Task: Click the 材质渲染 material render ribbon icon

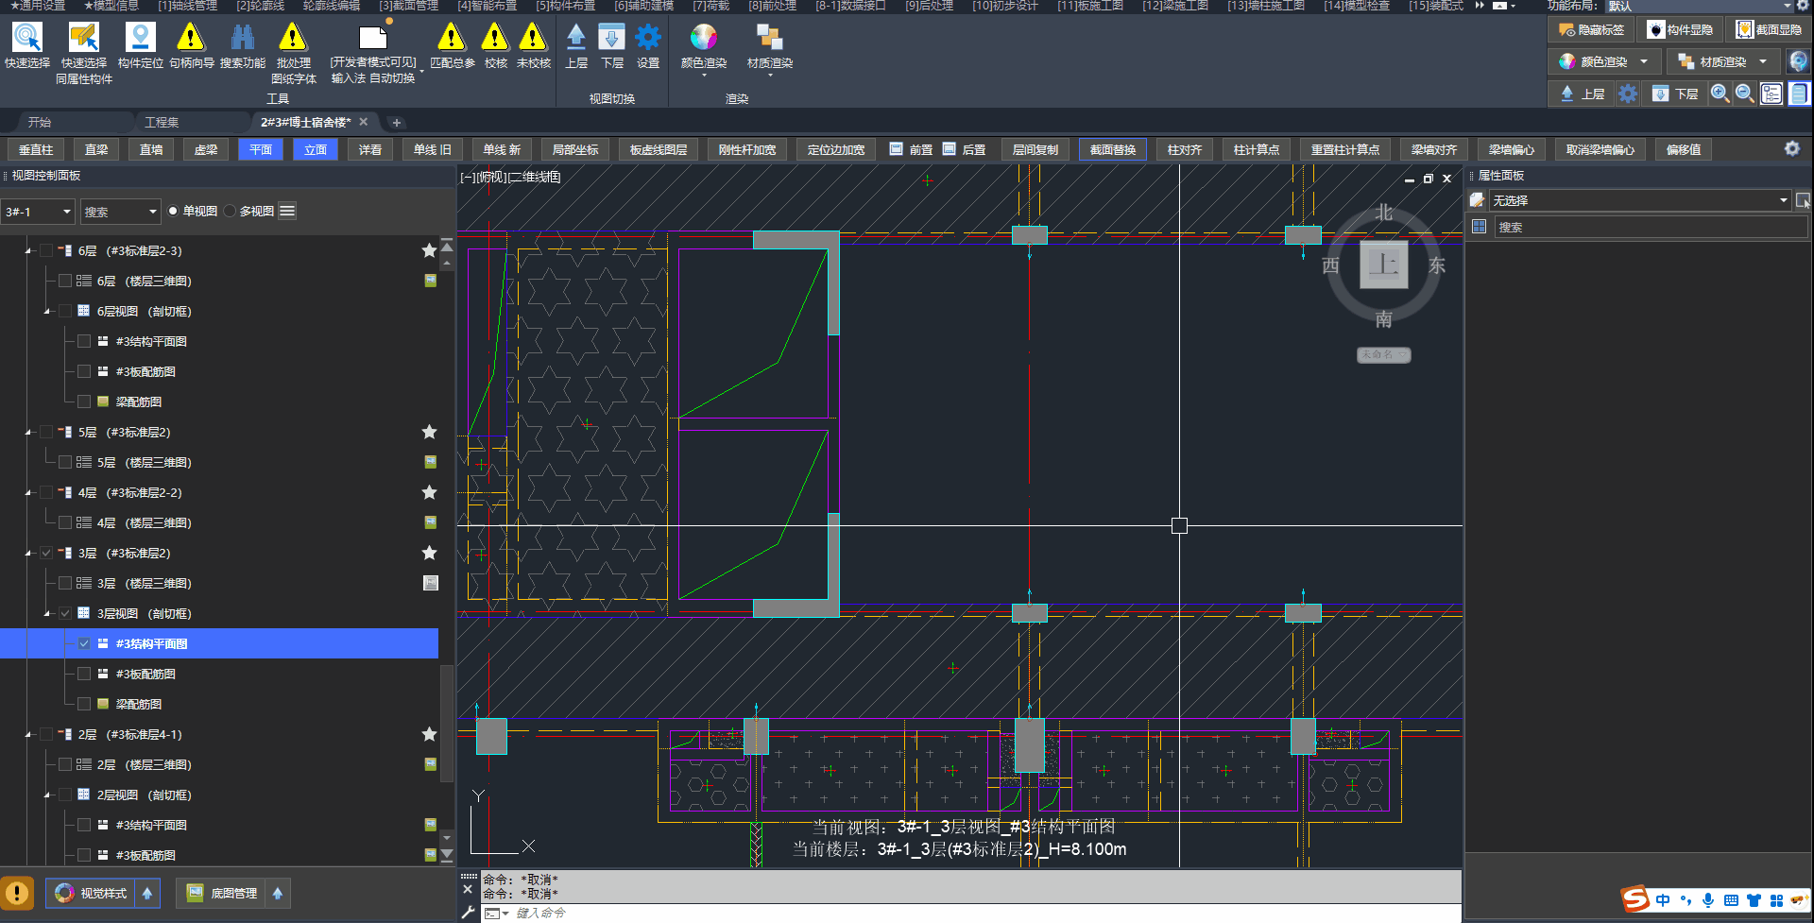Action: coord(769,38)
